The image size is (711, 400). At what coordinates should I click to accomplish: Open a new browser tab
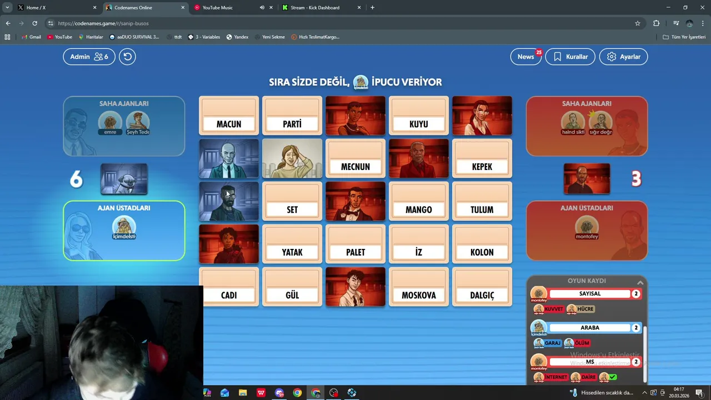point(372,8)
